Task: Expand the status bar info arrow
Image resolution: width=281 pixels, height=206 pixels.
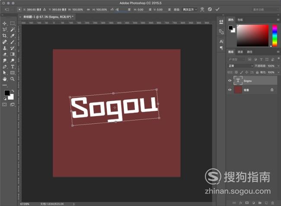Action: point(73,204)
